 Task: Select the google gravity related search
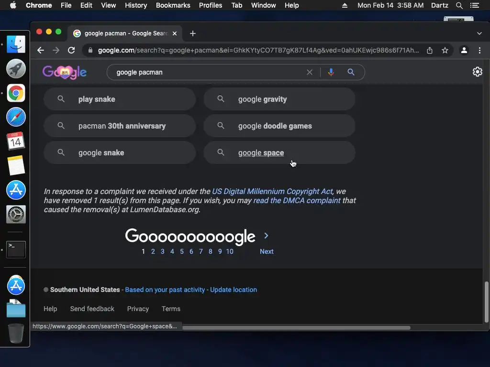pos(279,99)
